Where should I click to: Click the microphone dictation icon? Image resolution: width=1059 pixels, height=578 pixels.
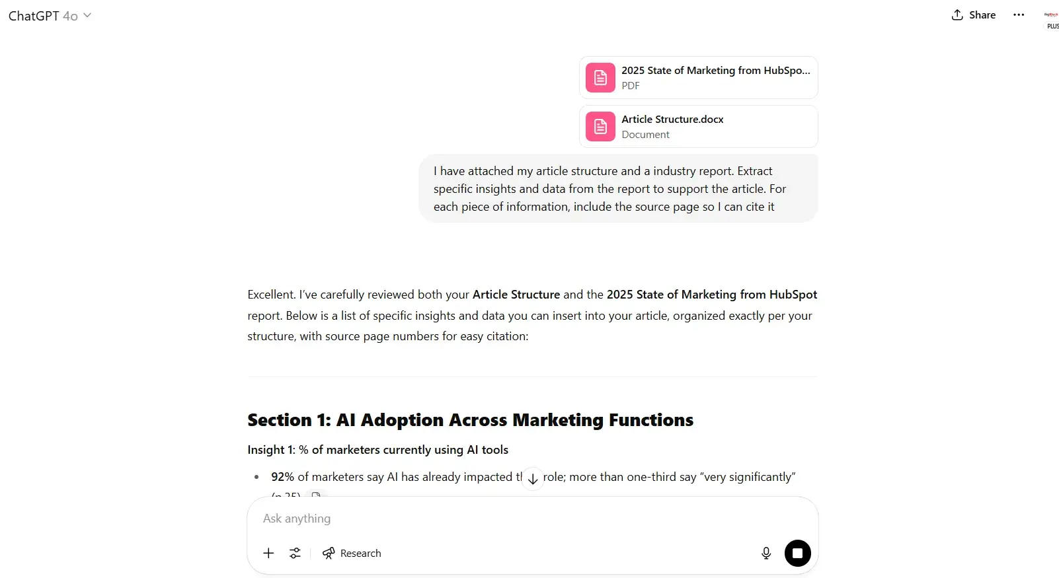pyautogui.click(x=765, y=553)
